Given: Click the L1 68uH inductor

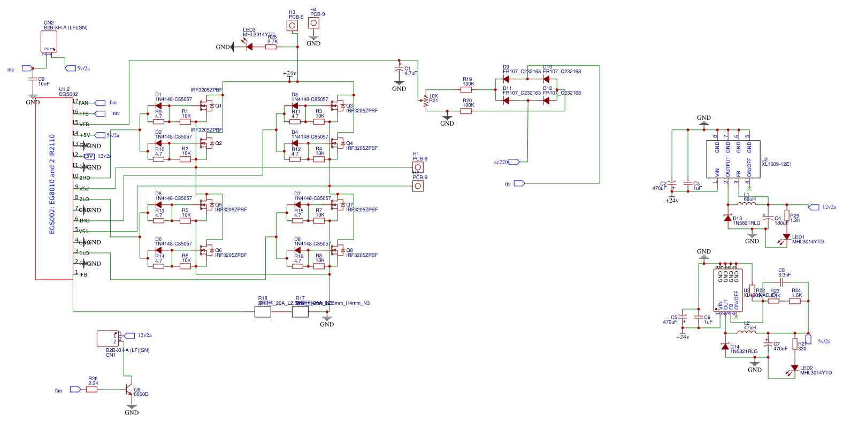Looking at the screenshot, I should click(x=747, y=204).
